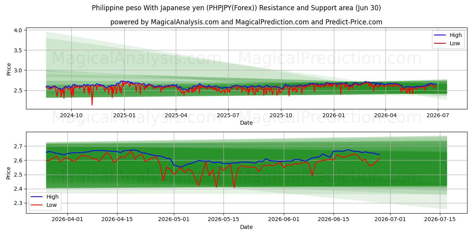
Task: Click the chart title mentioning Philippine peso
Action: pos(236,8)
